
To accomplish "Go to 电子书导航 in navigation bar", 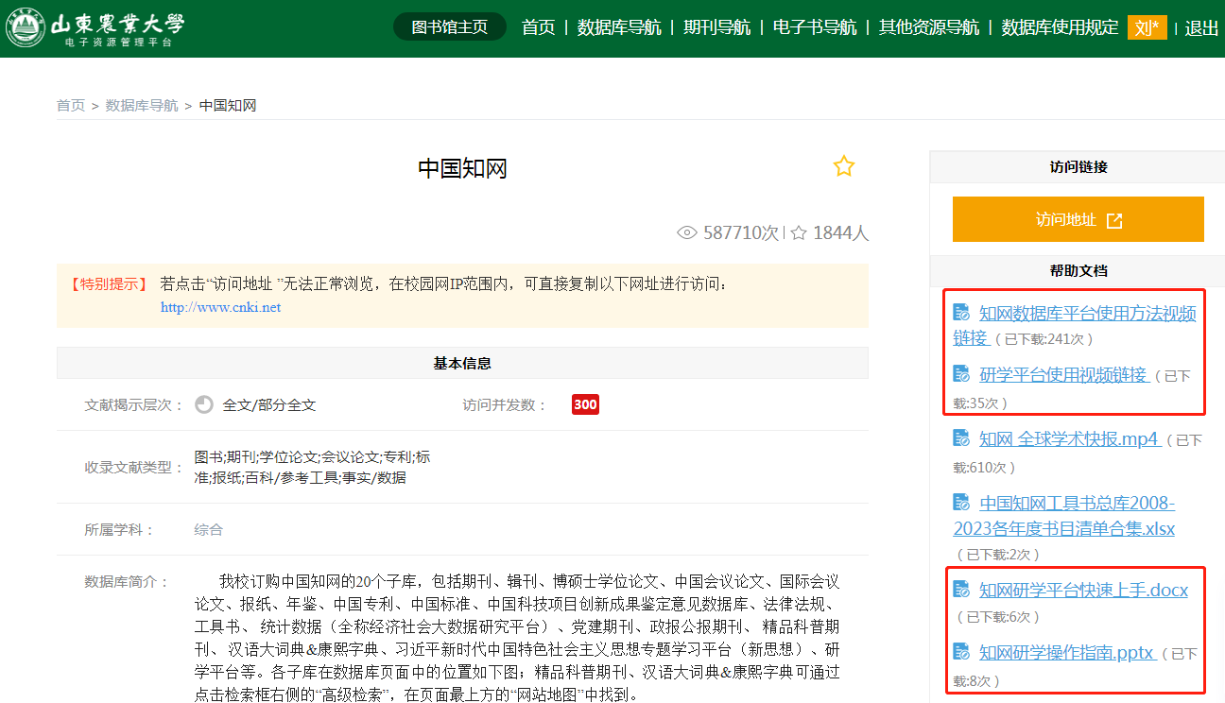I will (815, 27).
